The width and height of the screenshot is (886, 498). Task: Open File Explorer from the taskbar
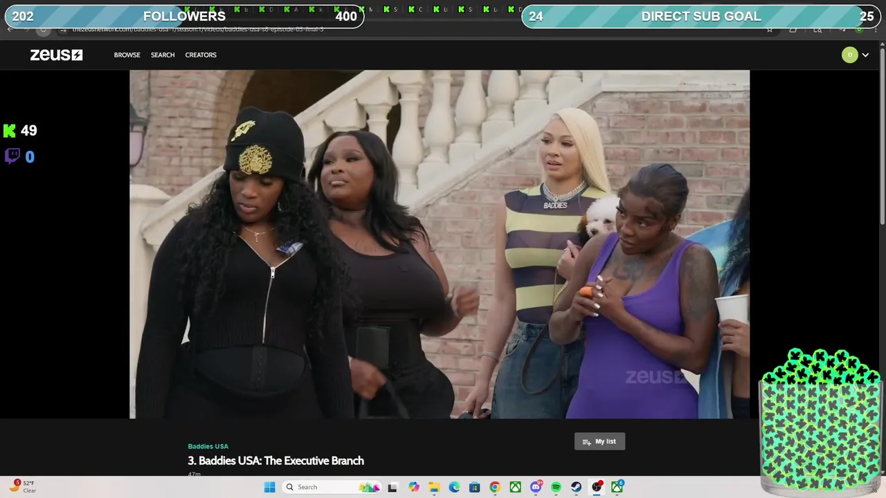[x=434, y=487]
